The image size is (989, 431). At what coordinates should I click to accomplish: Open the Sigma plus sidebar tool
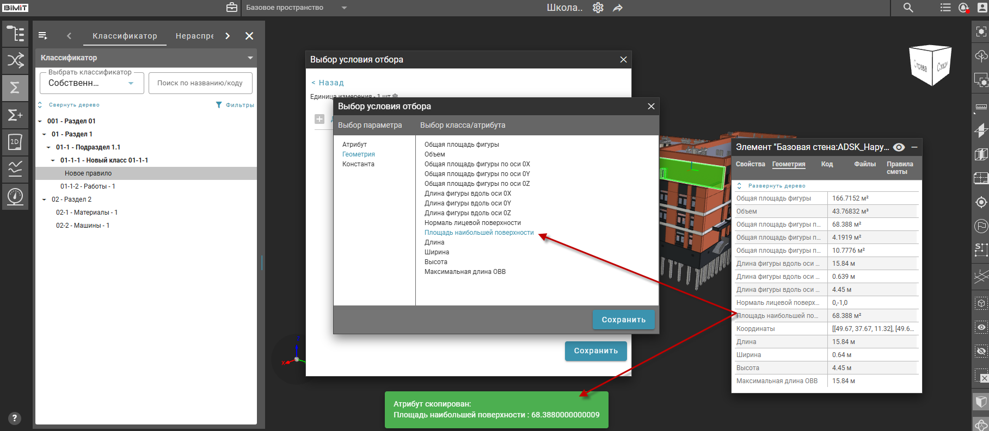pyautogui.click(x=15, y=115)
